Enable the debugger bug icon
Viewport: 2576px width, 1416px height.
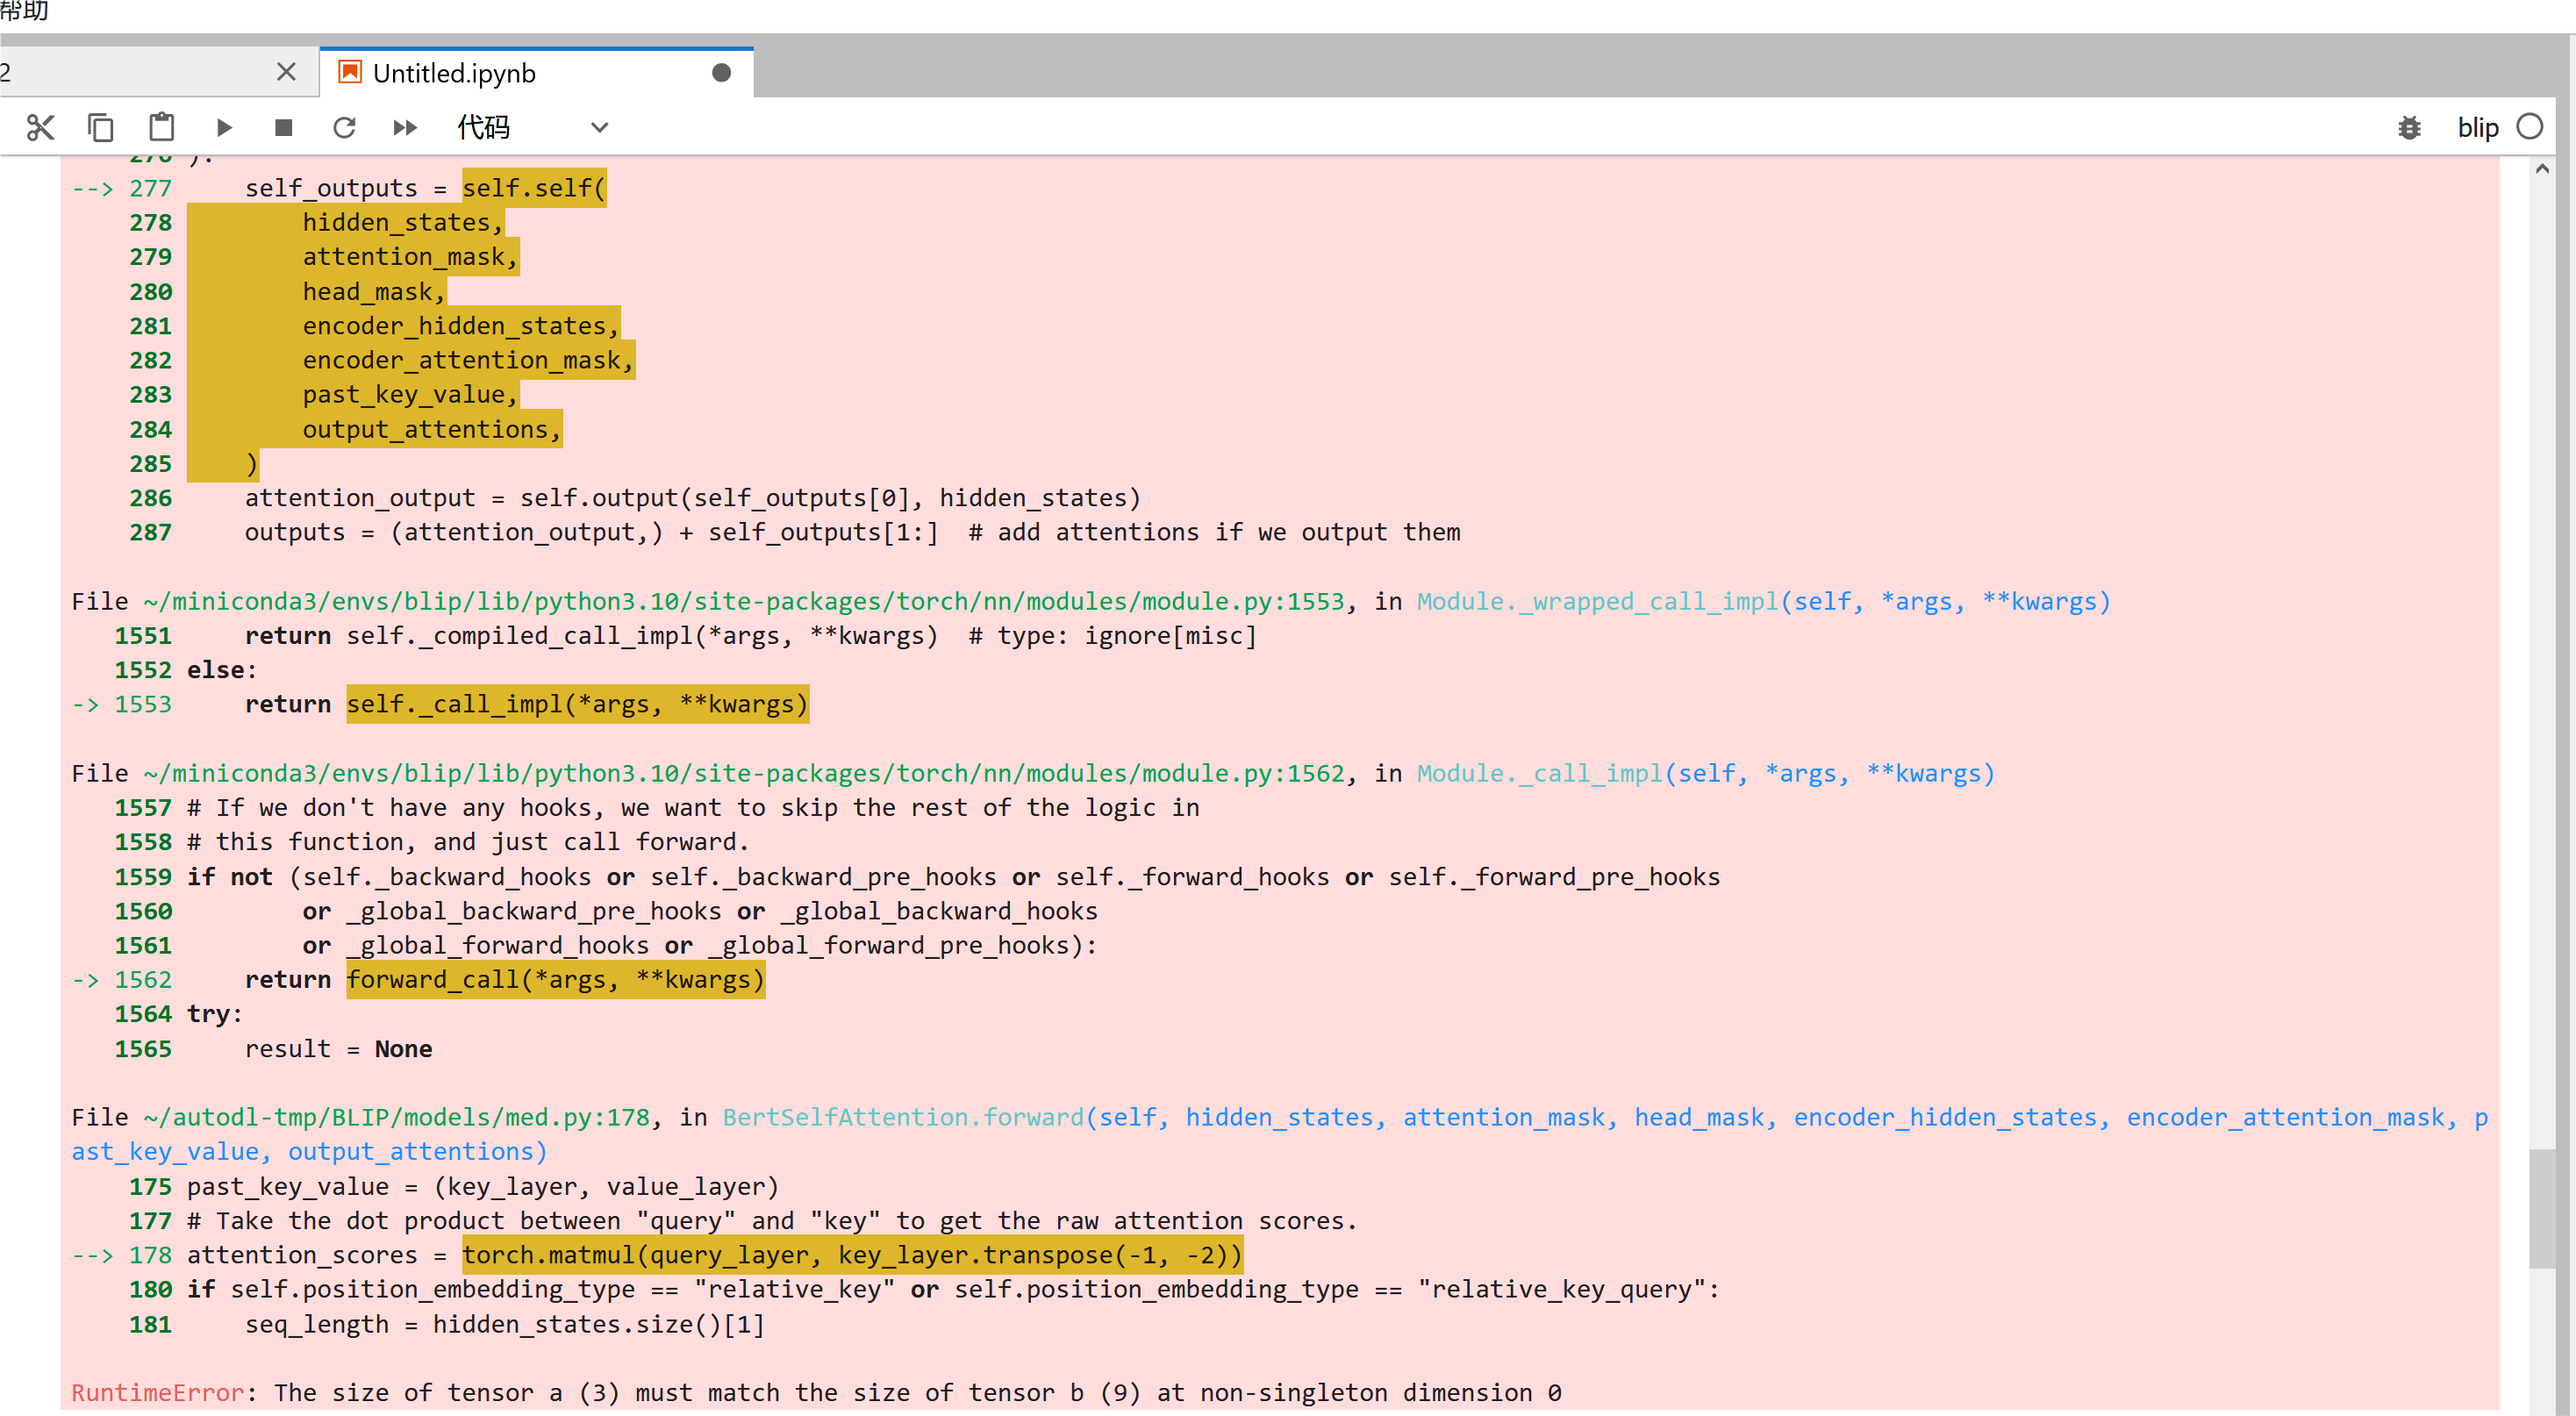2410,127
